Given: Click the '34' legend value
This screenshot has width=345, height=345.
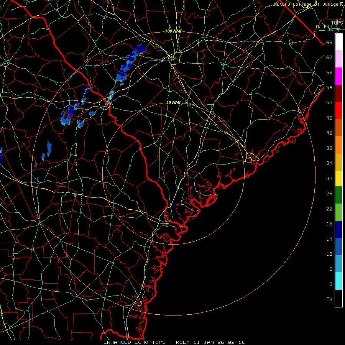Looking at the screenshot, I should pyautogui.click(x=329, y=163).
